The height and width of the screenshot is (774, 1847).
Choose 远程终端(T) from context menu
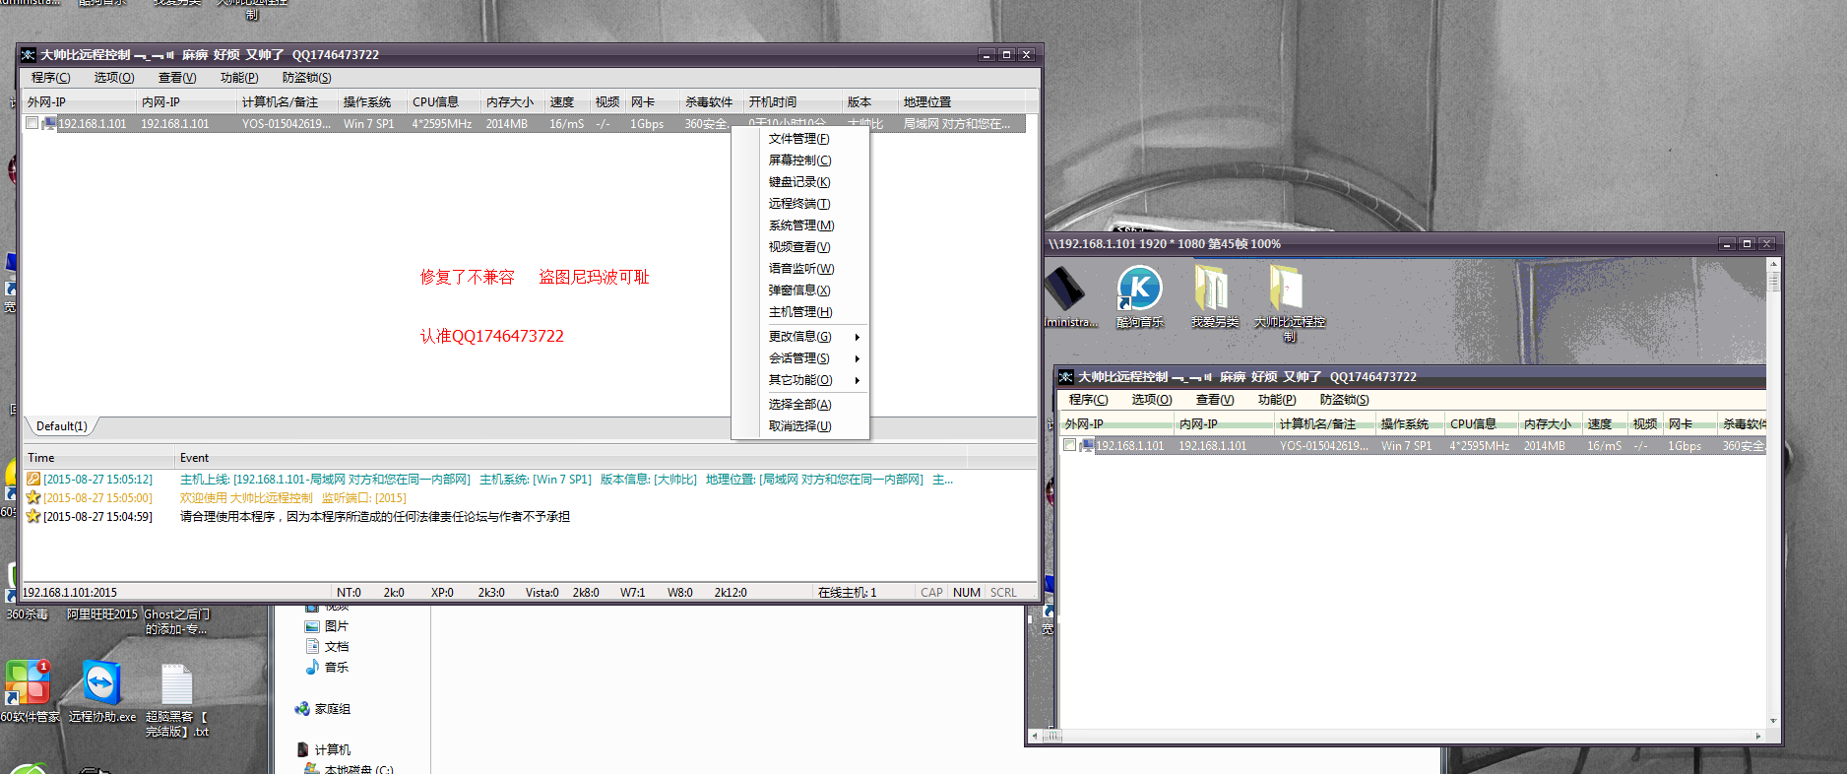(x=799, y=204)
